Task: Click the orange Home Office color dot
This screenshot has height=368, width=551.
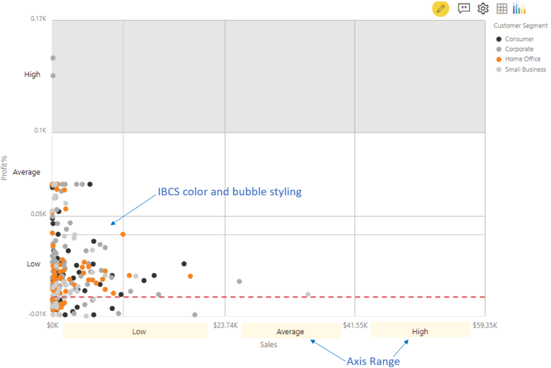Action: click(x=498, y=59)
